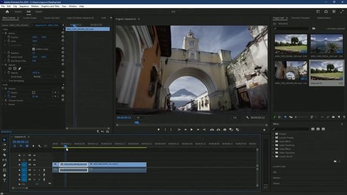Screen dimensions: 347x195
Task: Export frame with camera icon
Action: point(224,129)
